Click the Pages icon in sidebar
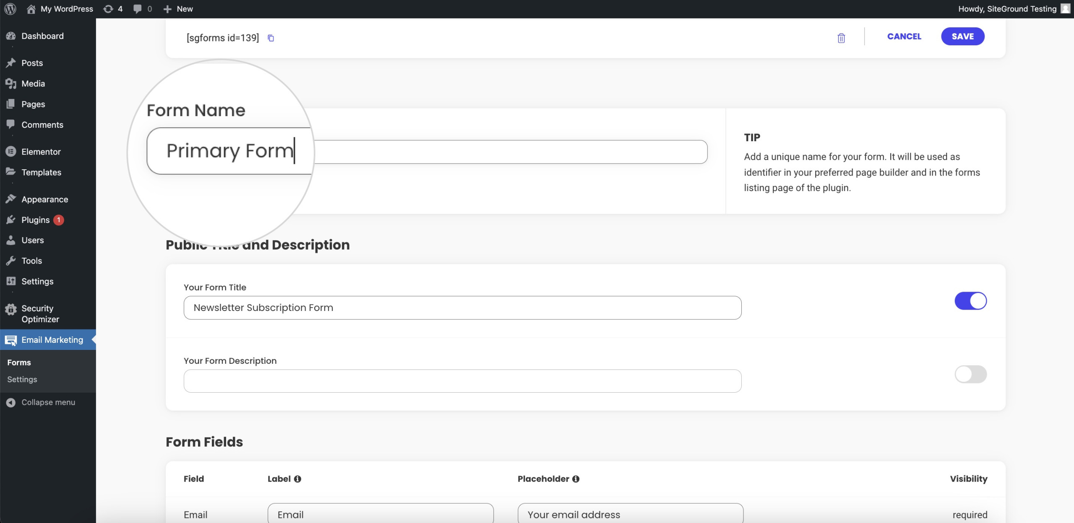1074x523 pixels. point(11,104)
